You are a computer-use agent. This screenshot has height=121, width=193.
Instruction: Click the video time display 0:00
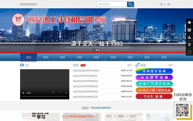(29, 93)
